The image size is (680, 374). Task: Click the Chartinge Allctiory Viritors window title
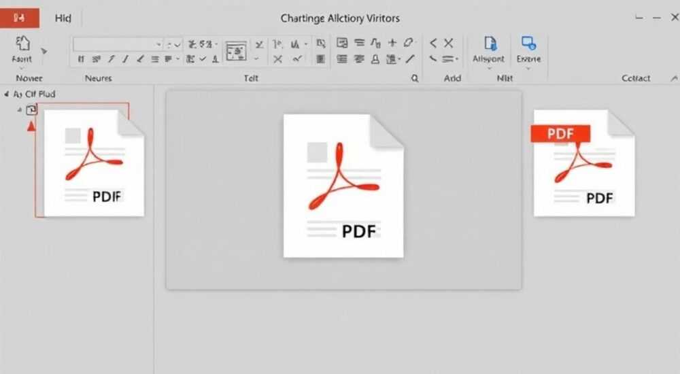pyautogui.click(x=340, y=18)
